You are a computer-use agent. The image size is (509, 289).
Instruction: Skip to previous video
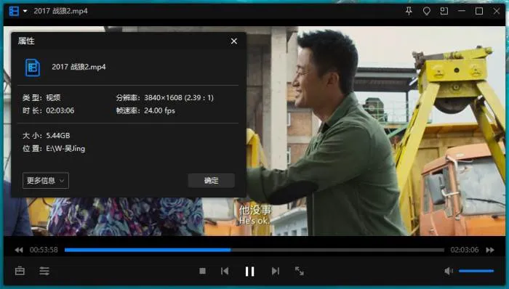(x=225, y=271)
